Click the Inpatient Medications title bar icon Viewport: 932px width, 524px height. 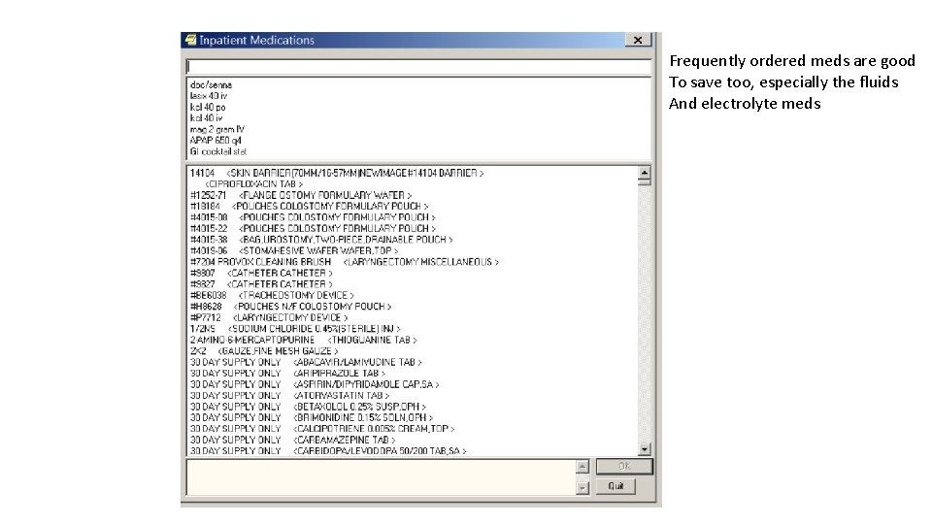(x=190, y=40)
